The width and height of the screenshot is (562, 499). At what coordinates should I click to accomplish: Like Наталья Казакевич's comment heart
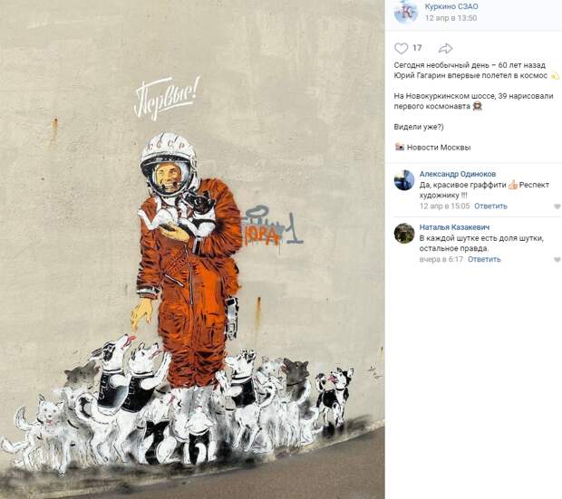[557, 259]
